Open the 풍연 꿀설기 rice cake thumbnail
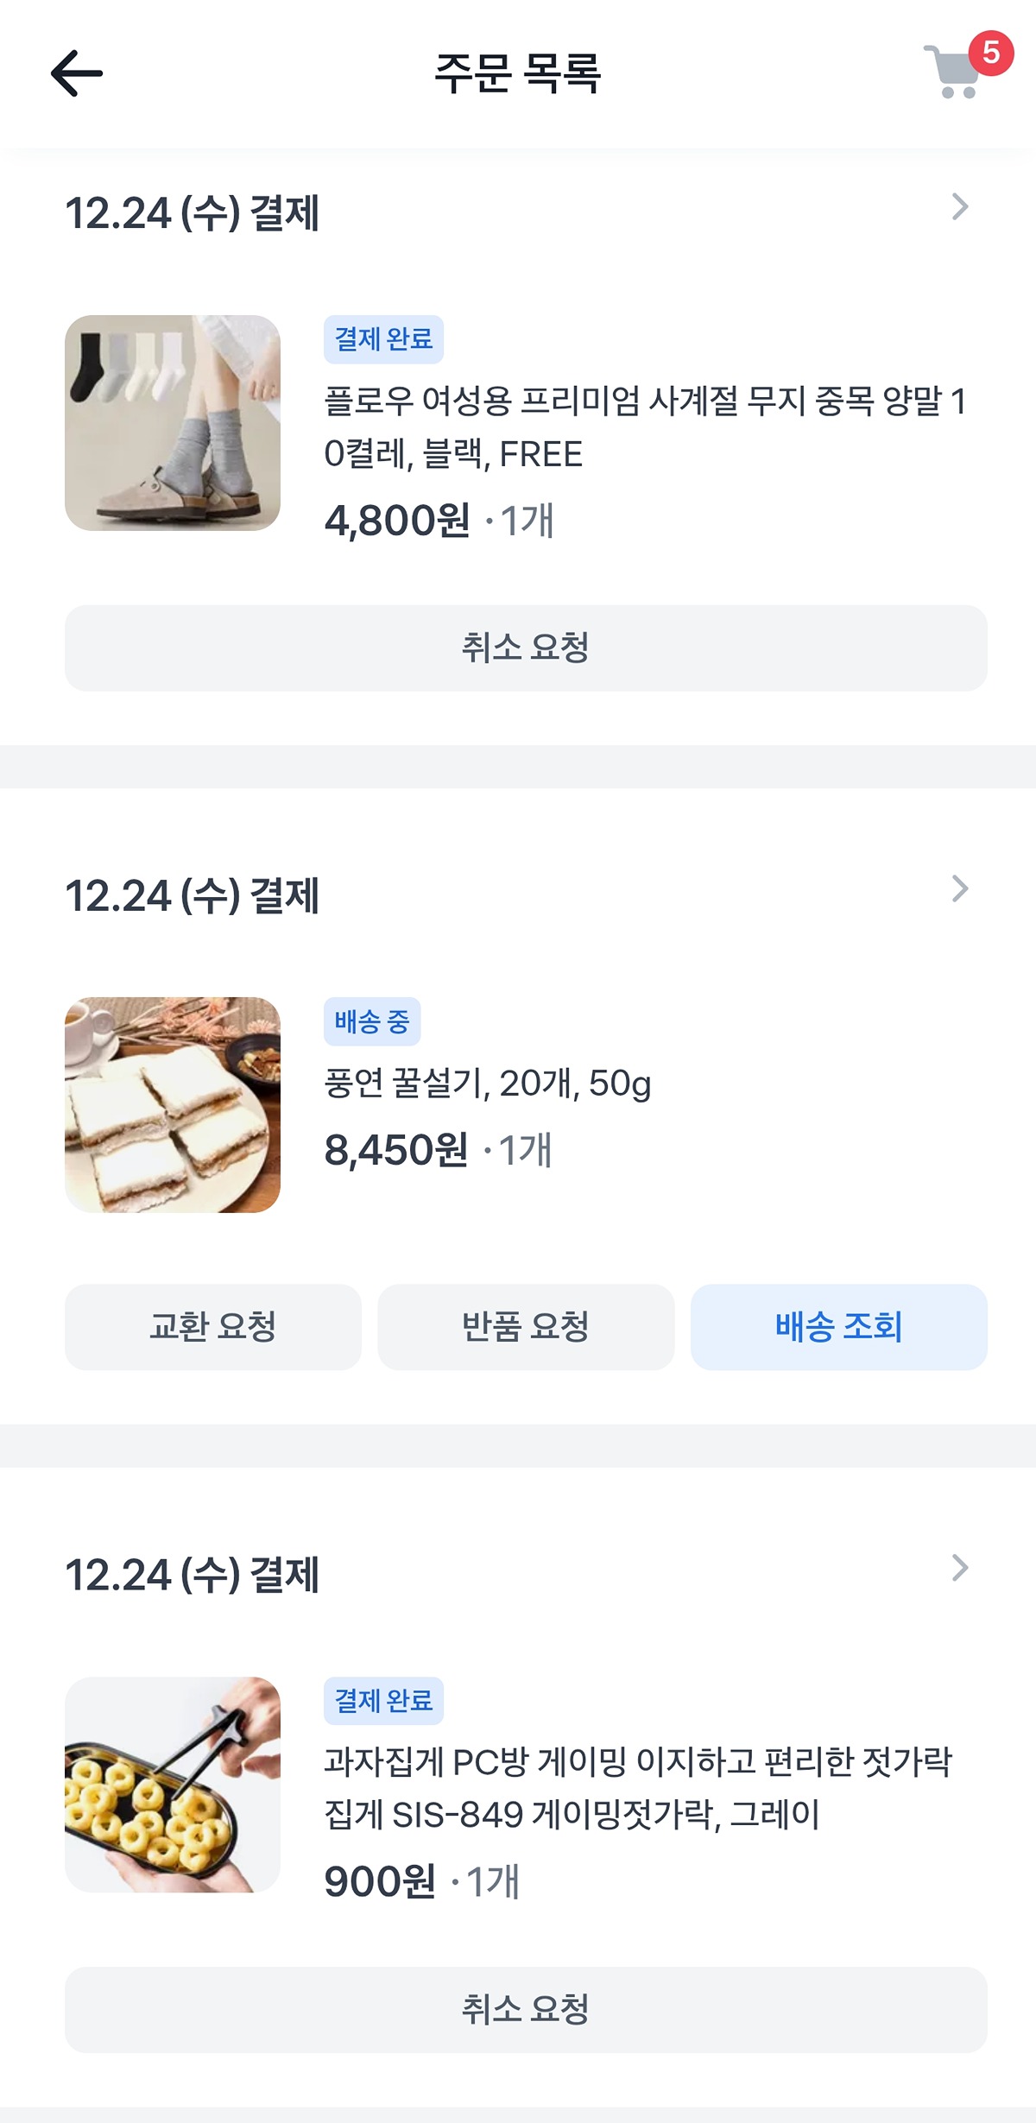This screenshot has width=1036, height=2123. [x=173, y=1105]
